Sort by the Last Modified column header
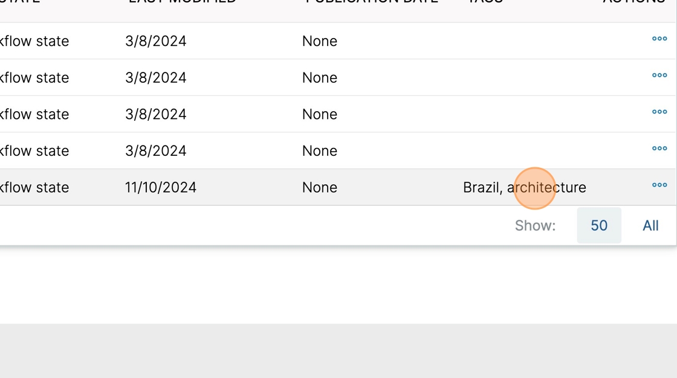 click(x=182, y=2)
